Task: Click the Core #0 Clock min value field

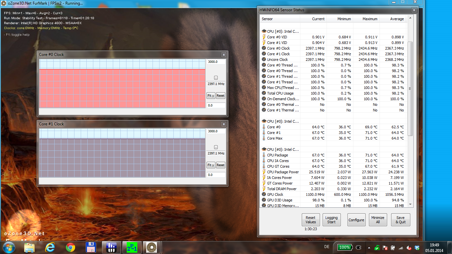Action: [216, 105]
